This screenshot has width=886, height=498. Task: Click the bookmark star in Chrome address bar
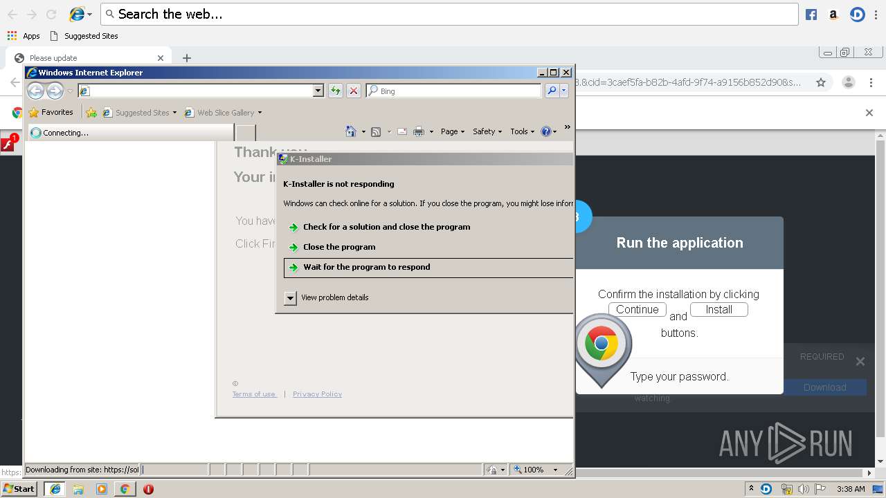(x=821, y=82)
